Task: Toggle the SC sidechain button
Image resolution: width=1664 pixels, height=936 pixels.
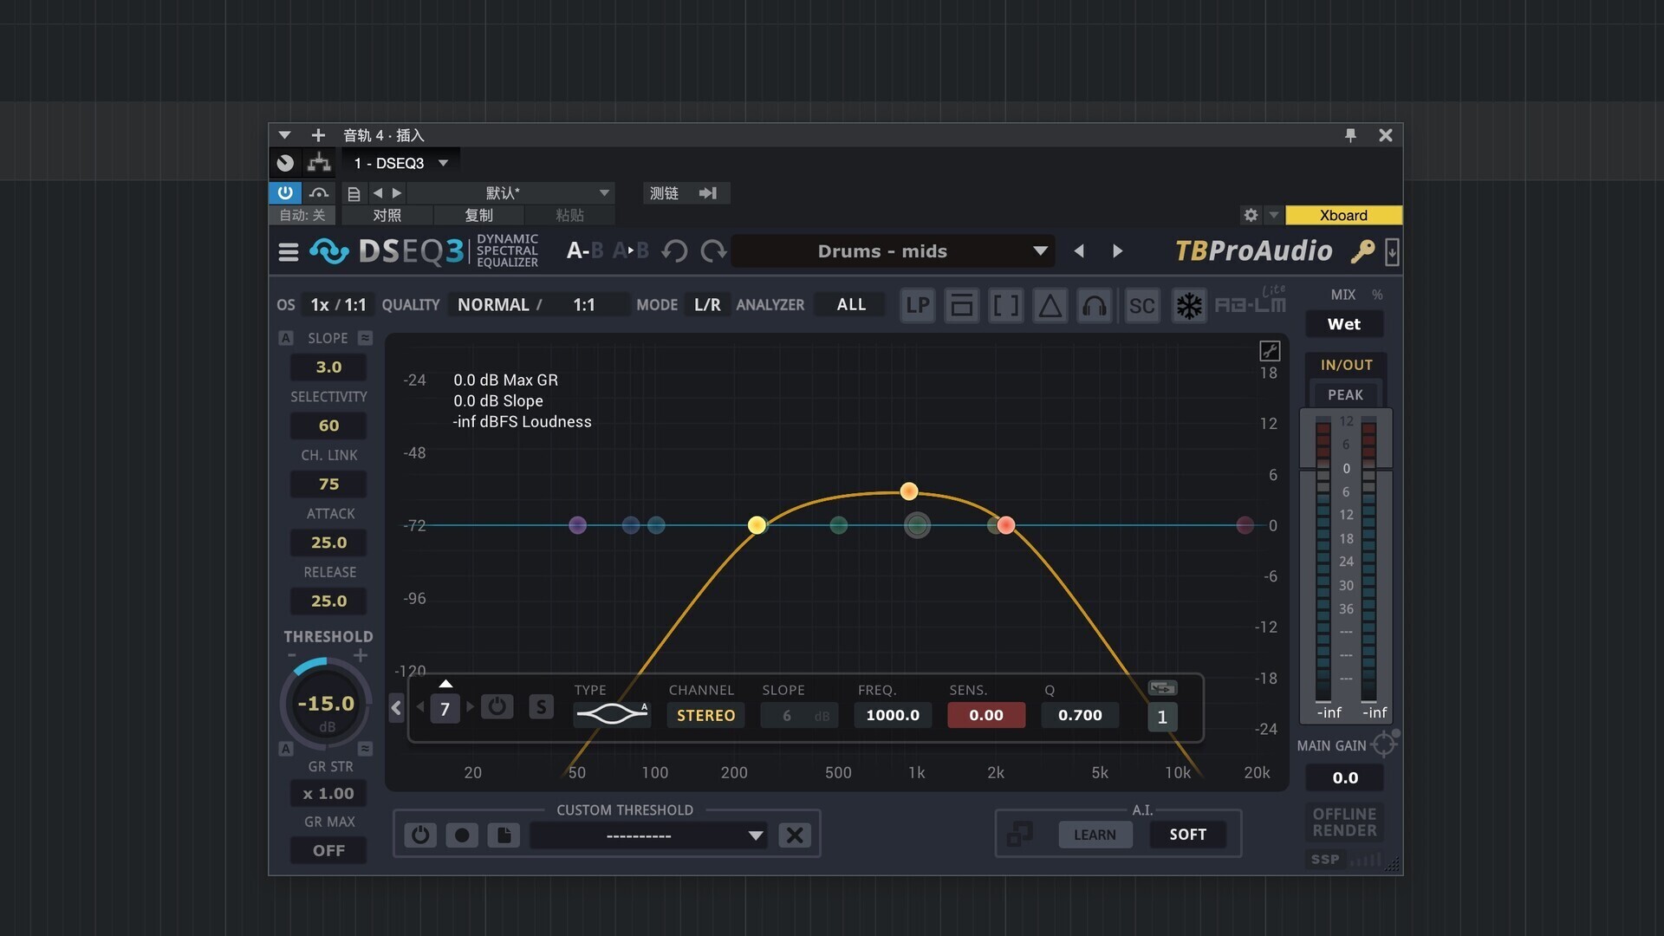Action: click(1142, 305)
